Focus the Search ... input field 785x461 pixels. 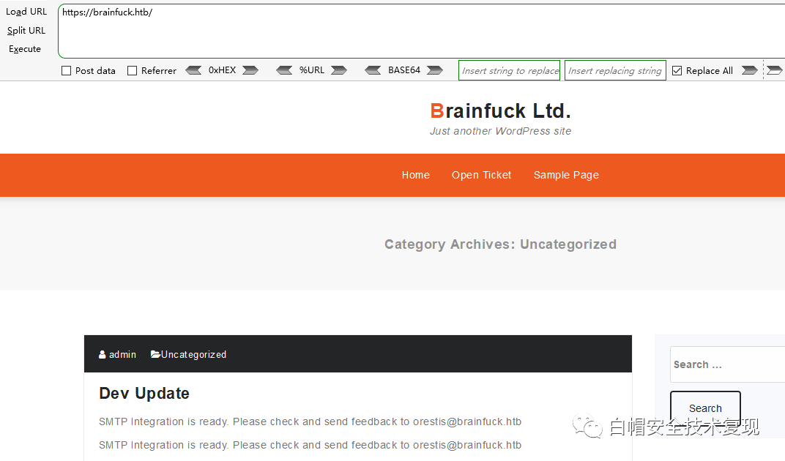(727, 364)
